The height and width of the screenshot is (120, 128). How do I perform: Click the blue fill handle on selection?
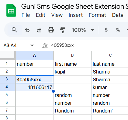[x=53, y=91]
